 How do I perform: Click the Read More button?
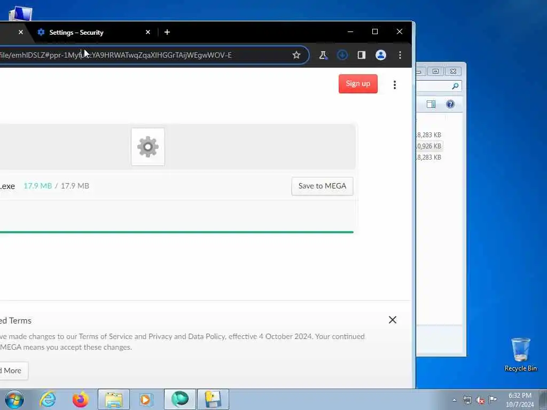[x=13, y=370]
